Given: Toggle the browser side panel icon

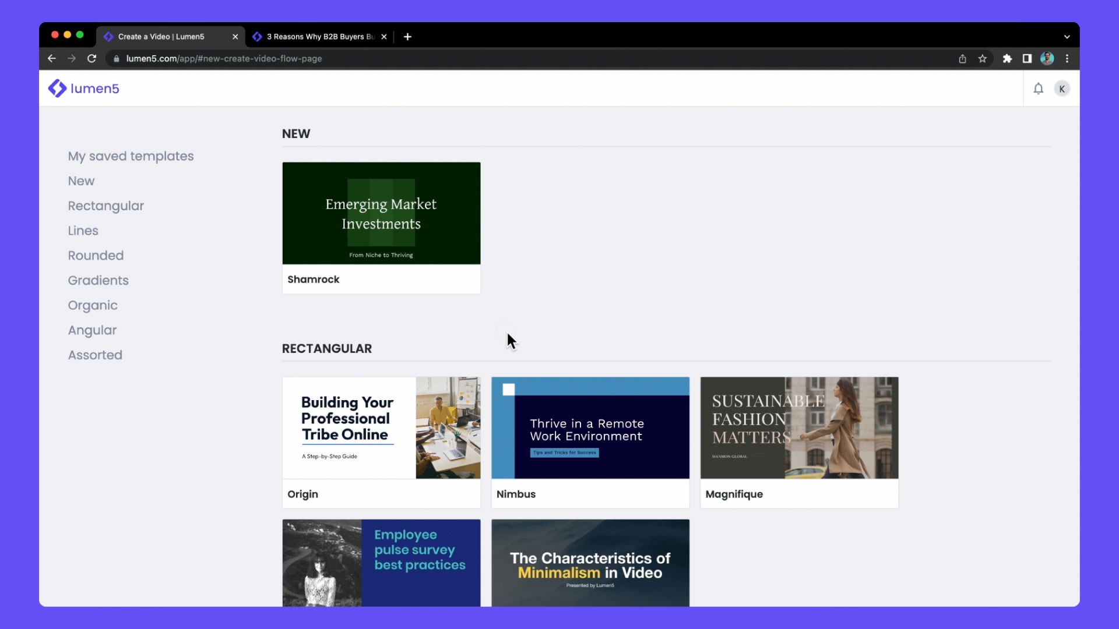Looking at the screenshot, I should (x=1027, y=58).
